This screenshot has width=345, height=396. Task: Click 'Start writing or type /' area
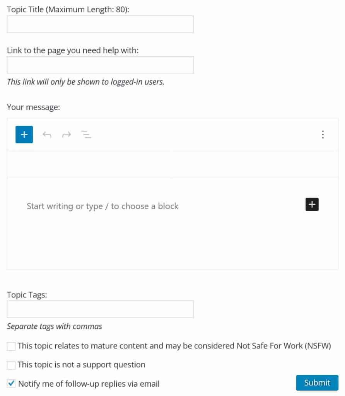tap(102, 206)
